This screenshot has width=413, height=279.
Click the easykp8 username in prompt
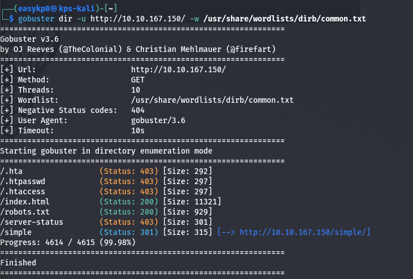34,8
